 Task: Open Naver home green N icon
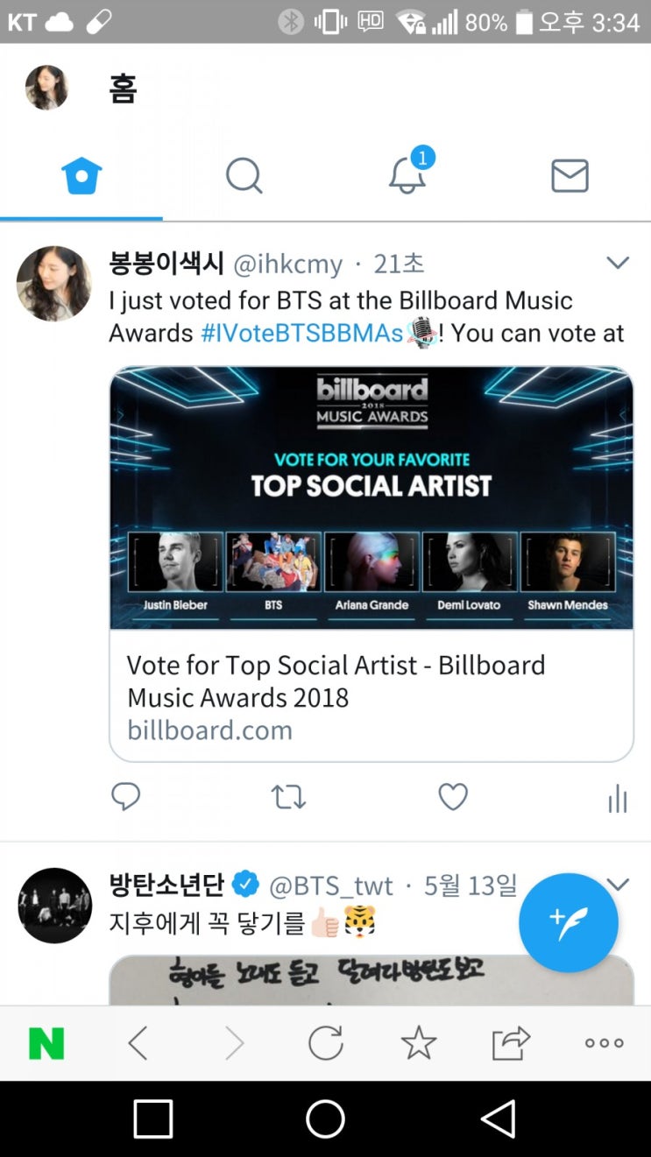[46, 1043]
